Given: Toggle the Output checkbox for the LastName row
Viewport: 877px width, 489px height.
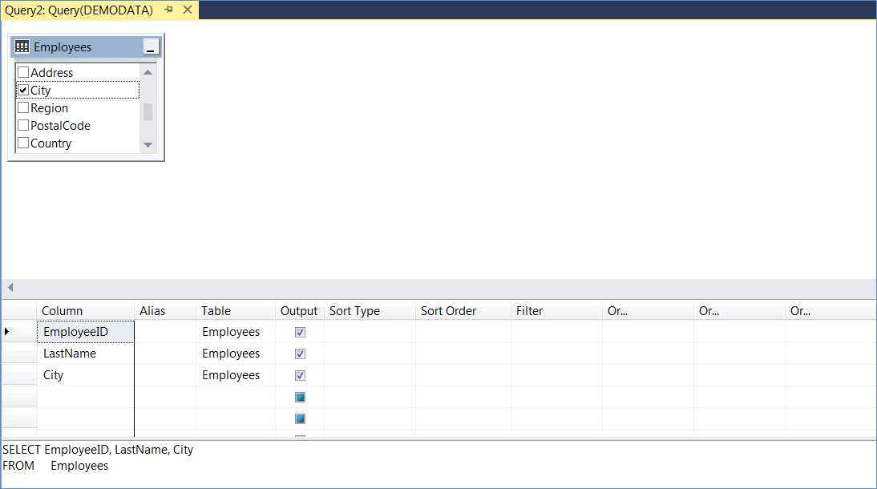Looking at the screenshot, I should pyautogui.click(x=300, y=354).
